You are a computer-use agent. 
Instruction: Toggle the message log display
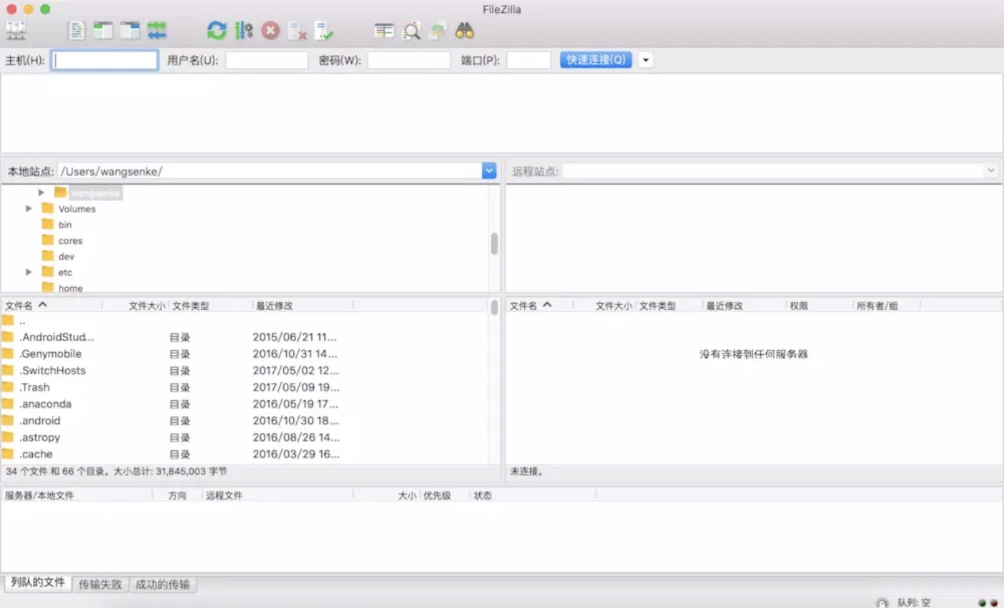77,31
